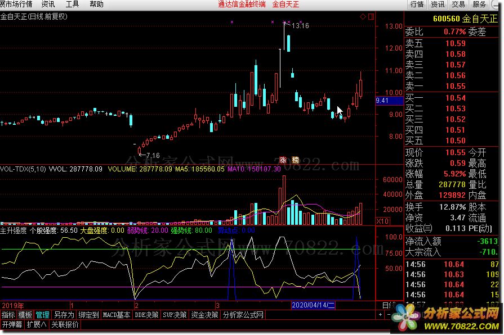
Task: Select the 管理 tab
Action: (42, 315)
